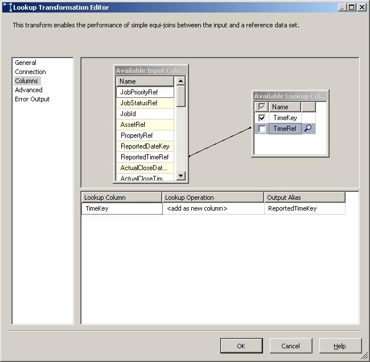370x362 pixels.
Task: Open the Advanced page
Action: pos(28,90)
